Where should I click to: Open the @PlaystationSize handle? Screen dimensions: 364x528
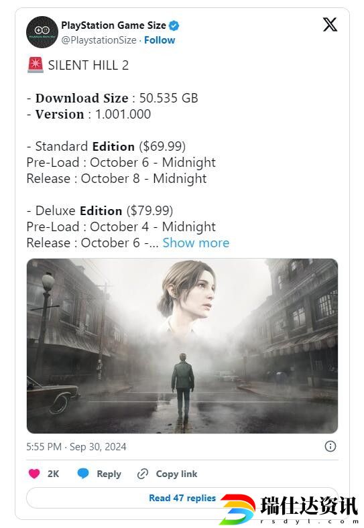tap(99, 40)
